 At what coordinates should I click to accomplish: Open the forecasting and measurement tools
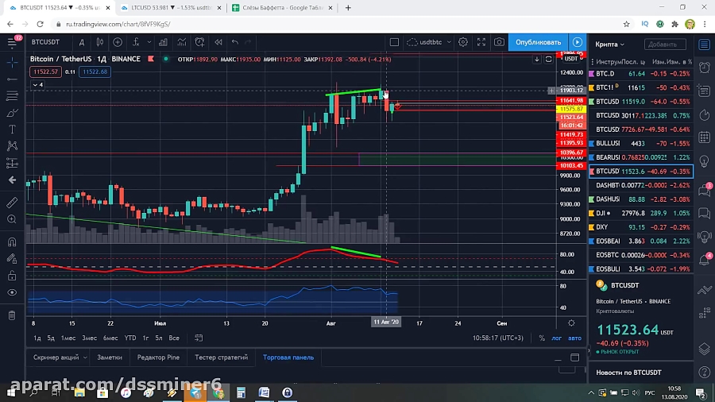tap(12, 163)
